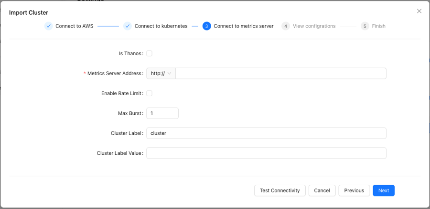
Task: Select the Connect to metrics server step label
Action: pos(244,26)
